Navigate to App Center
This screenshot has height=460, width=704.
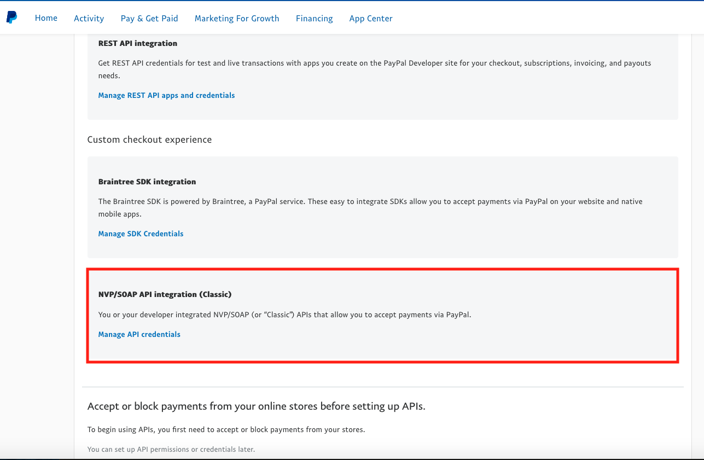coord(371,18)
